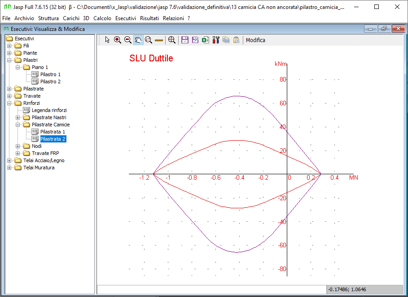Open the Archivio menu
The height and width of the screenshot is (297, 408).
[x=24, y=18]
